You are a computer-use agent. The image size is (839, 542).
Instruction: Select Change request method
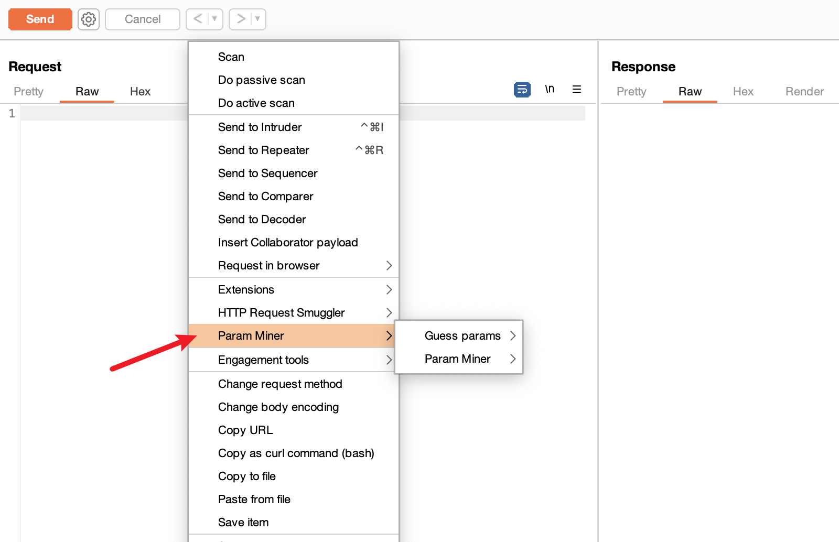click(x=294, y=384)
